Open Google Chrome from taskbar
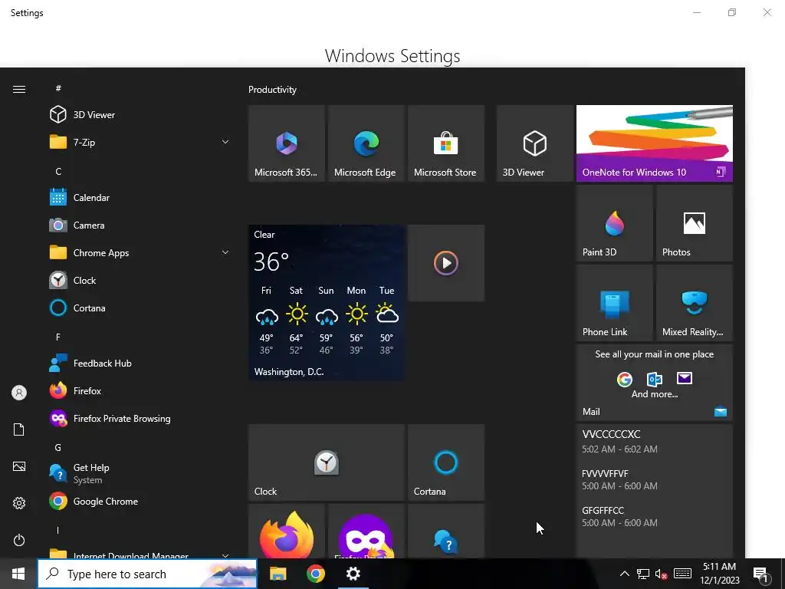 [315, 574]
